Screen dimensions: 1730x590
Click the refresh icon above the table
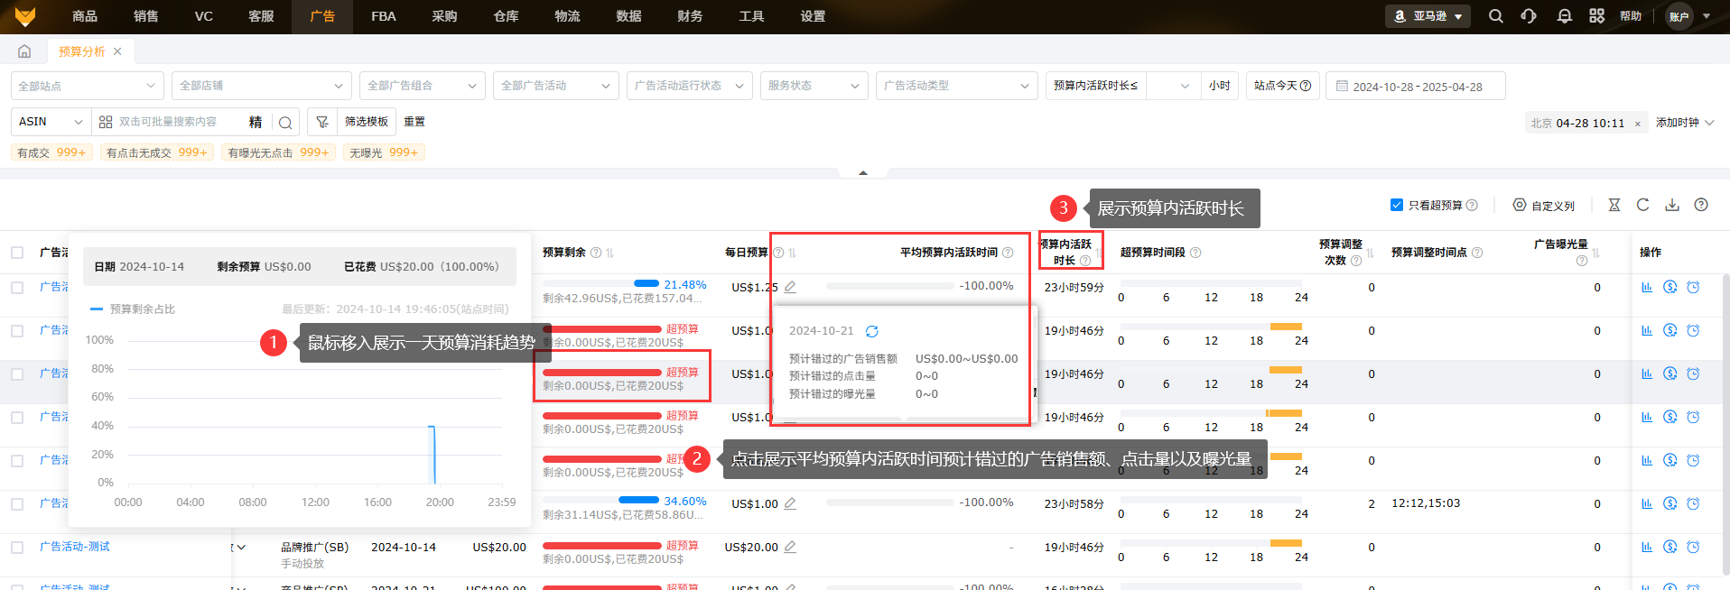(1642, 206)
